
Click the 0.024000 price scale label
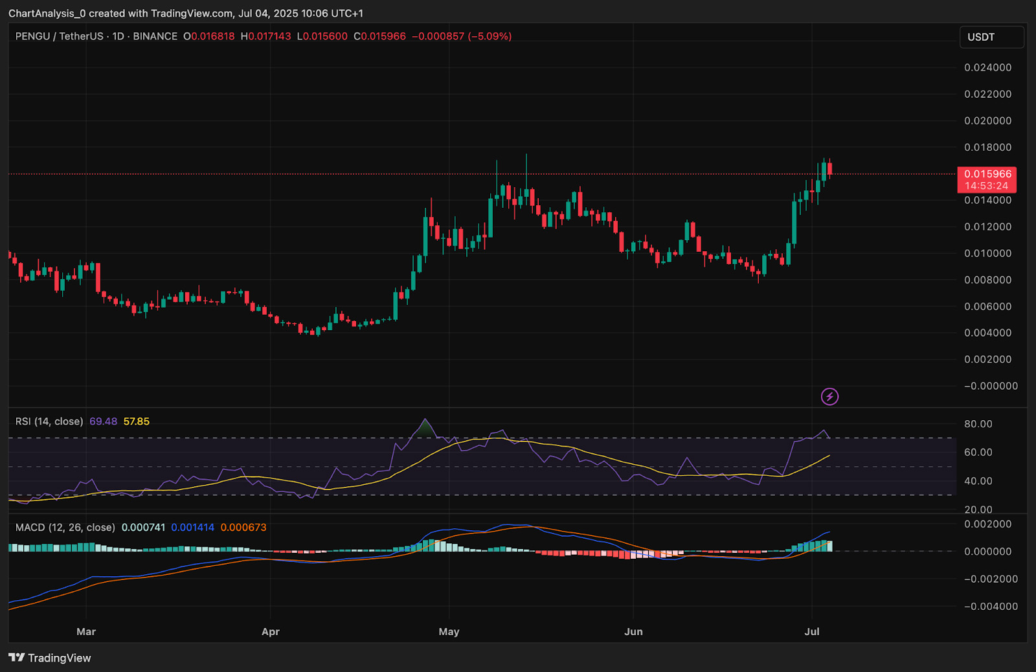987,67
